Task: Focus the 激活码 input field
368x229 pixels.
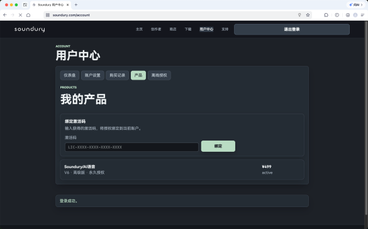Action: (x=131, y=147)
